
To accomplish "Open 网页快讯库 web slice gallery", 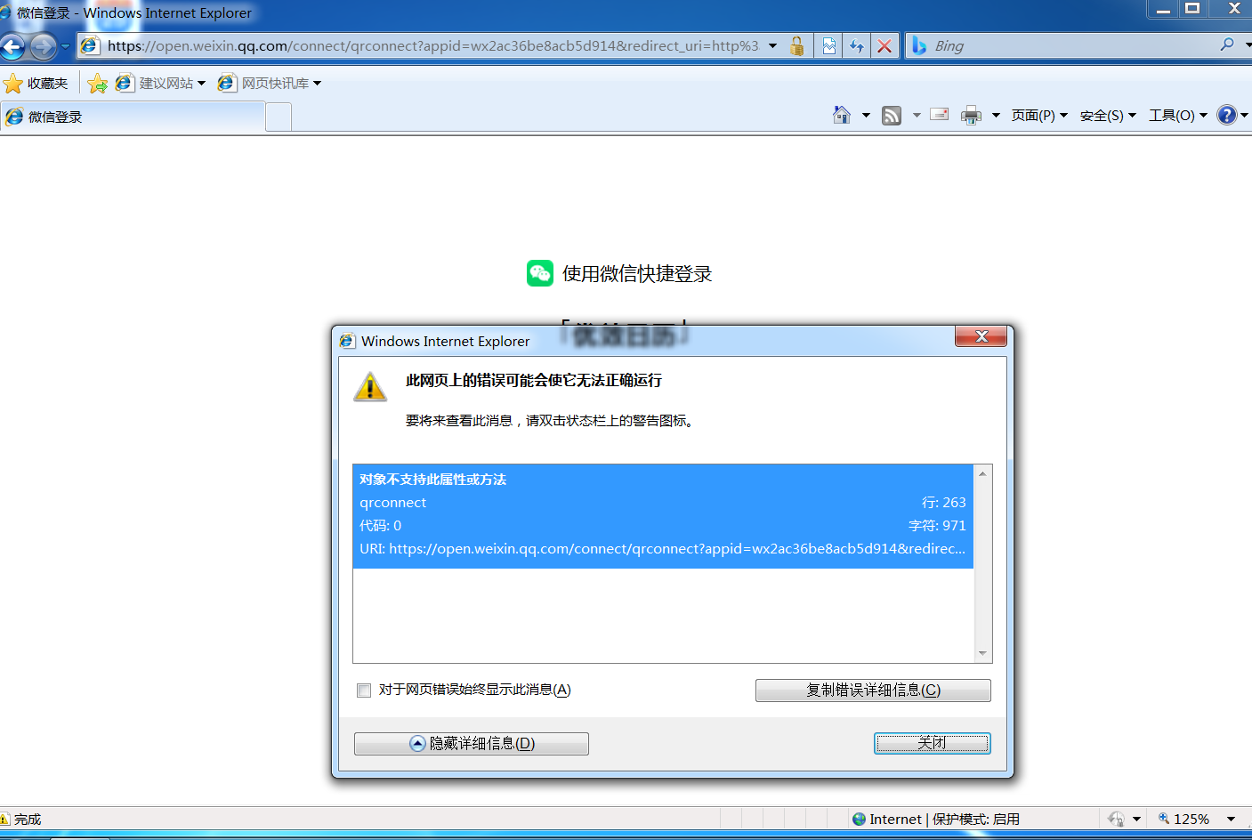I will (270, 83).
